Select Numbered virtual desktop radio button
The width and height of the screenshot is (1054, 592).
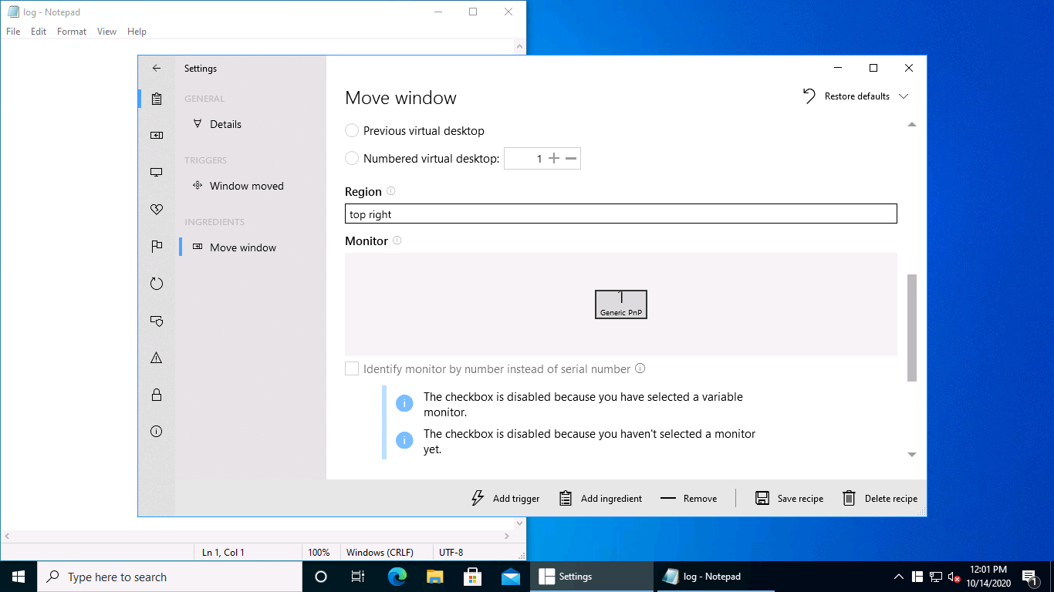click(352, 159)
